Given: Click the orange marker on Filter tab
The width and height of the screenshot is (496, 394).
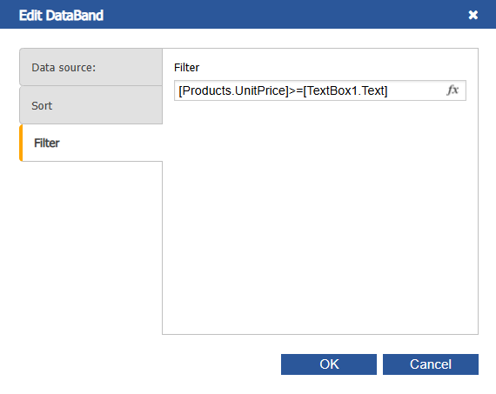Looking at the screenshot, I should [x=21, y=143].
